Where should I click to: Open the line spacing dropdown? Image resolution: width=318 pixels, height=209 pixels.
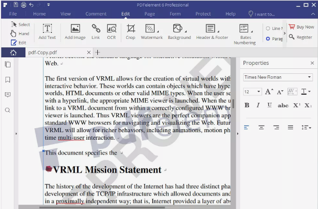306,127
